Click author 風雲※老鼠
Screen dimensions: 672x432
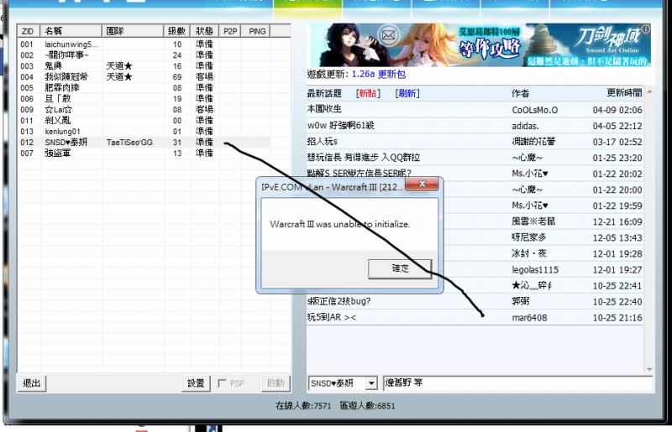point(533,221)
